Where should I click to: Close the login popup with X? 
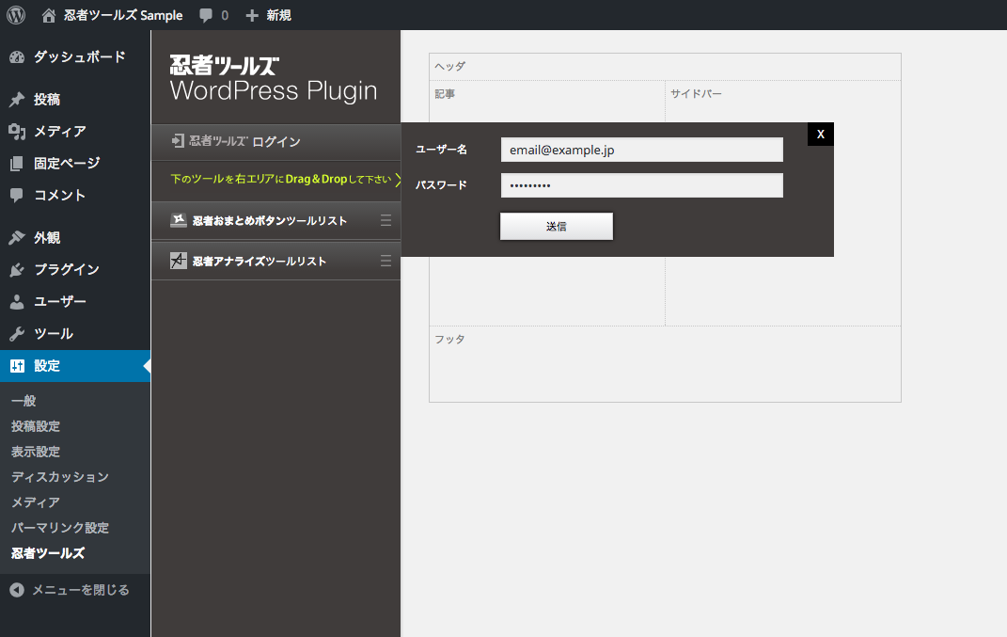(820, 135)
